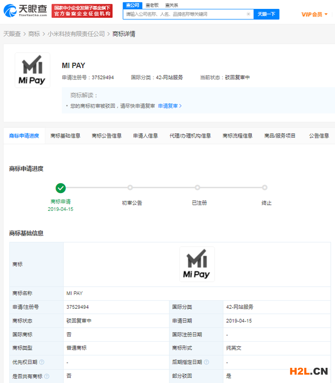Click the Mi Pay image in the table
The width and height of the screenshot is (335, 383).
[197, 264]
